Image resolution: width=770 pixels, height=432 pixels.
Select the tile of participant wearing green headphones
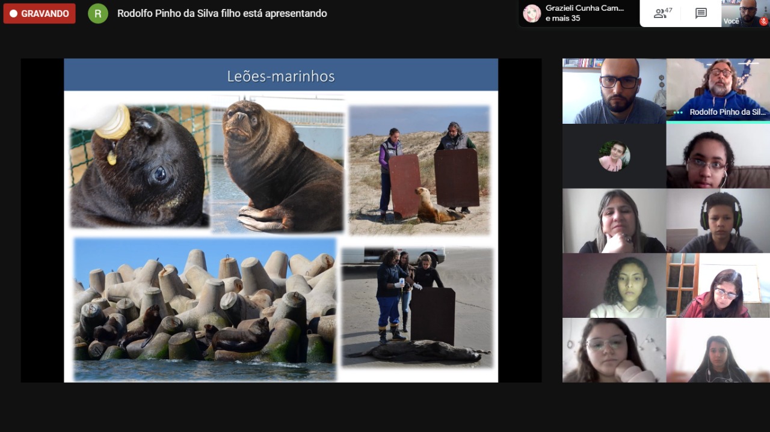(718, 221)
